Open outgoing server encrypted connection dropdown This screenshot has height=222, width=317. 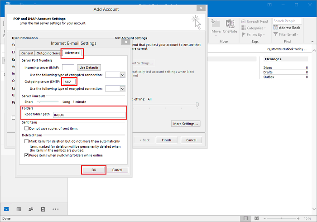point(122,89)
